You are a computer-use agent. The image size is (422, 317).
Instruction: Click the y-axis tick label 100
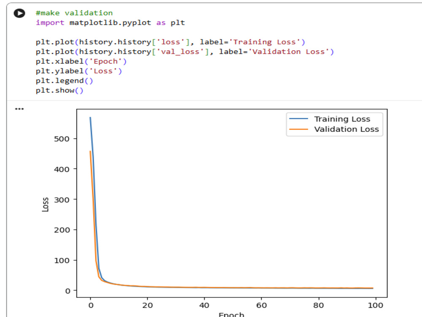(62, 260)
